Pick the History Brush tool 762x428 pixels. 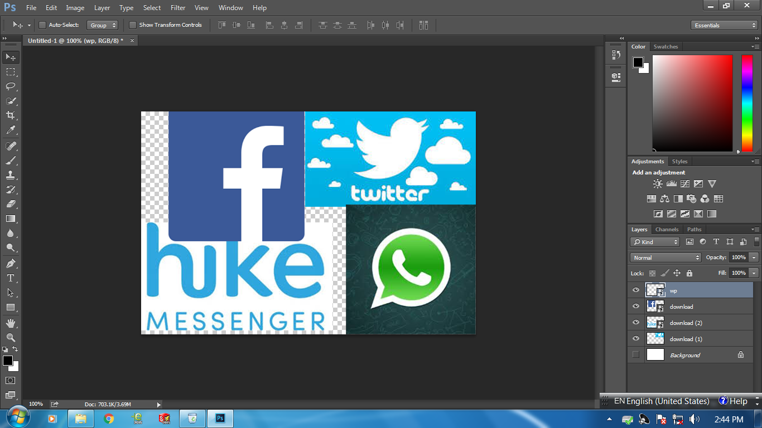click(11, 189)
